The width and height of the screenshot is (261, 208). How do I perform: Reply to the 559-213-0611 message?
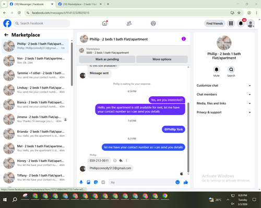(121, 161)
